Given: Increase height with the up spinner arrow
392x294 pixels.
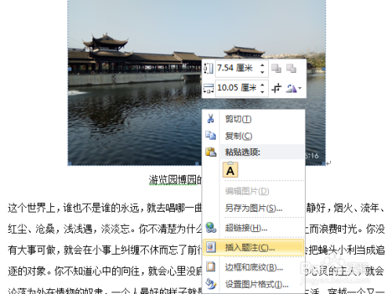Looking at the screenshot, I should [x=263, y=64].
